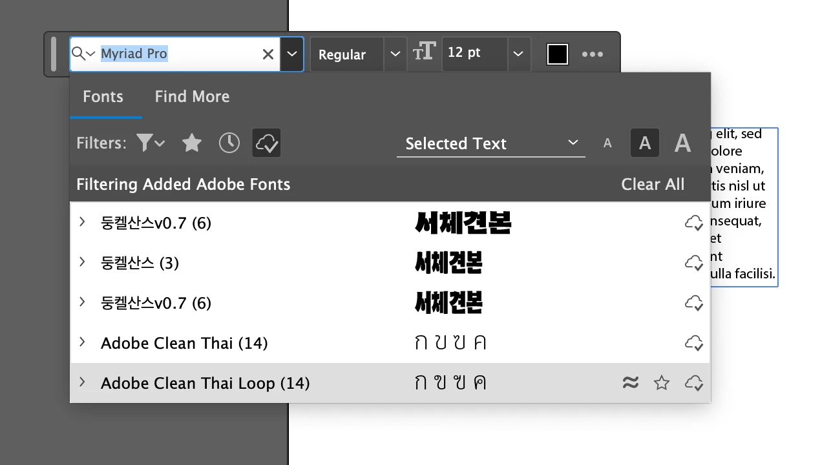Switch to the Fonts tab
The image size is (831, 465).
(x=103, y=97)
